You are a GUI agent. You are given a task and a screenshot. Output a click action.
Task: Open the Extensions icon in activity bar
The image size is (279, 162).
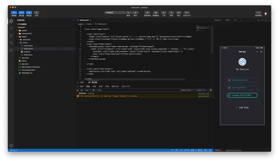click(11, 43)
